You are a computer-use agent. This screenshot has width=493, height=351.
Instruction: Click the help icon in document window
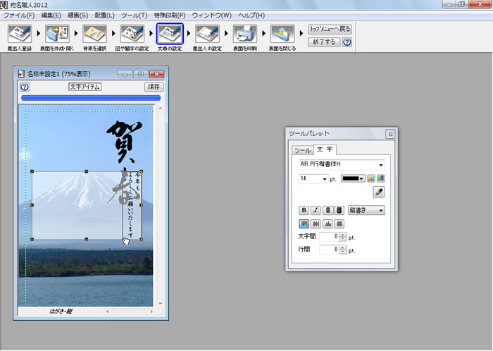25,87
